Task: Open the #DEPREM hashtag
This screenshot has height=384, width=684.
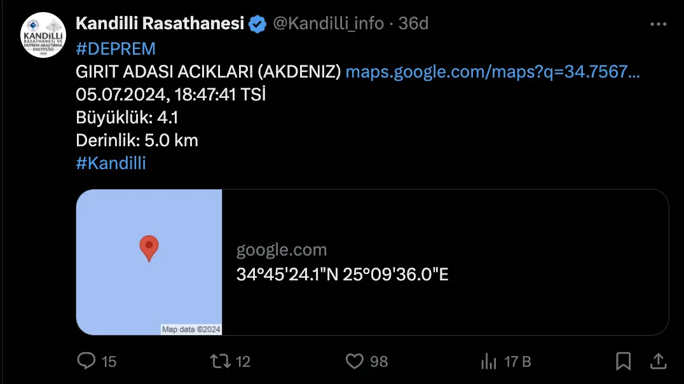Action: pyautogui.click(x=116, y=48)
